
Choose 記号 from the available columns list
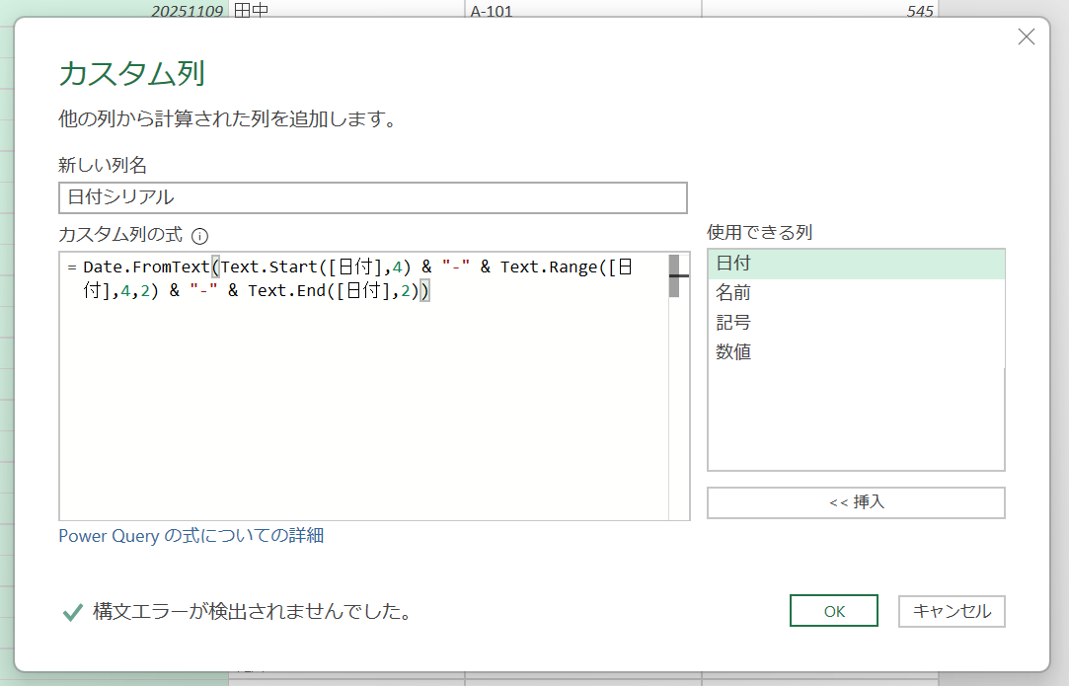click(x=856, y=323)
